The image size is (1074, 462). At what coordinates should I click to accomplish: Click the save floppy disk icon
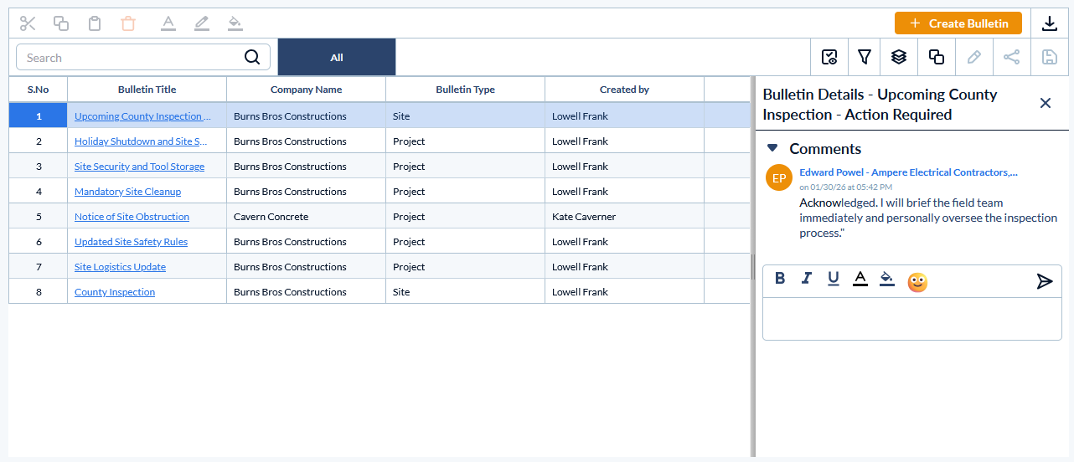[1049, 57]
